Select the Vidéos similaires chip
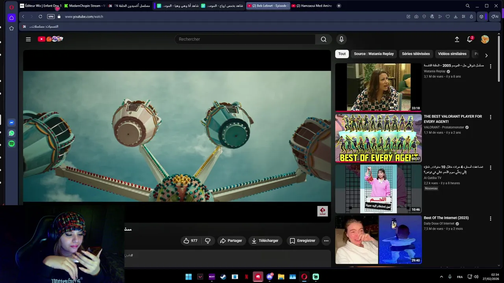 click(x=452, y=54)
